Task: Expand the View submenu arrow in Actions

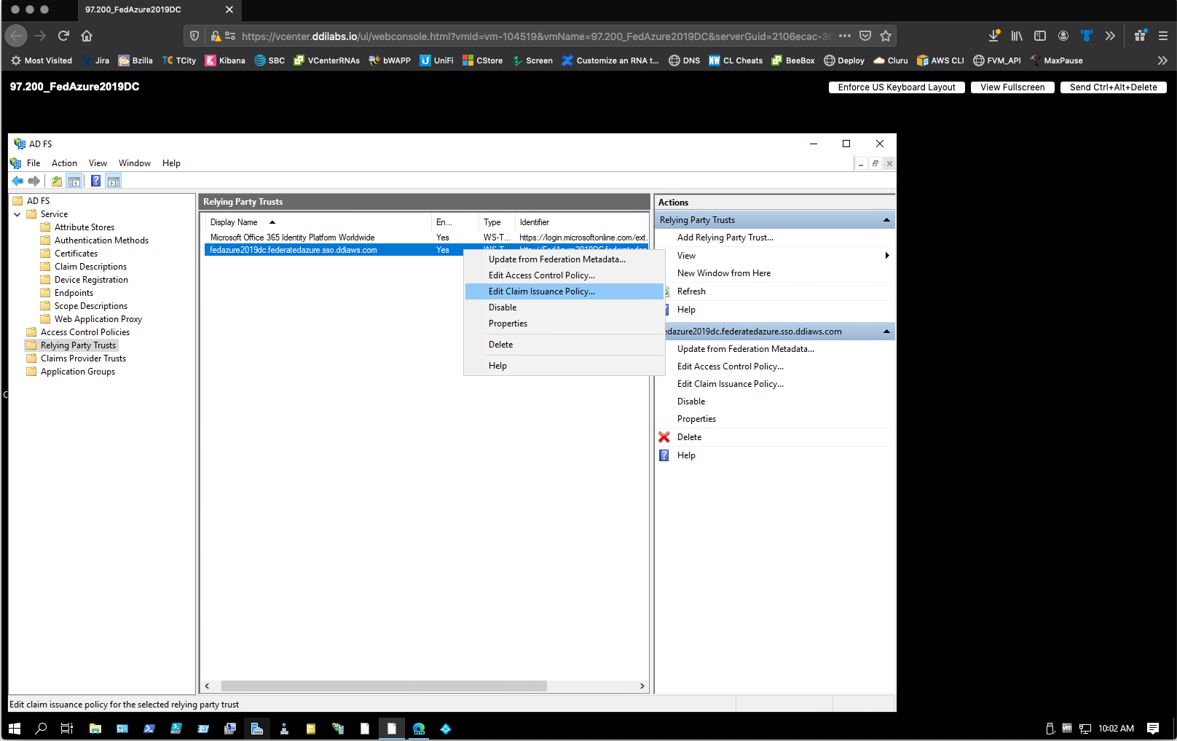Action: coord(886,256)
